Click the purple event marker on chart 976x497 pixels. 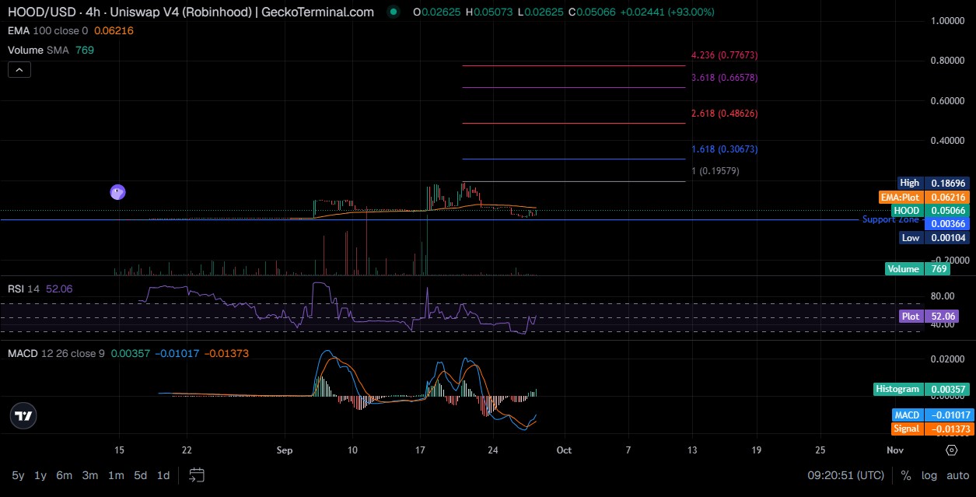pyautogui.click(x=118, y=192)
